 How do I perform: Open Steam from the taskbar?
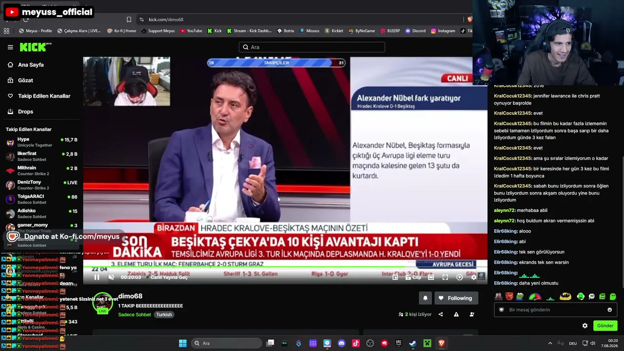click(412, 343)
